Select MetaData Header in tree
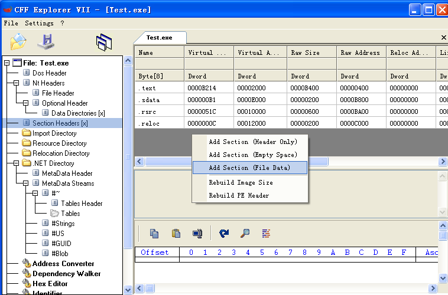 (67, 173)
